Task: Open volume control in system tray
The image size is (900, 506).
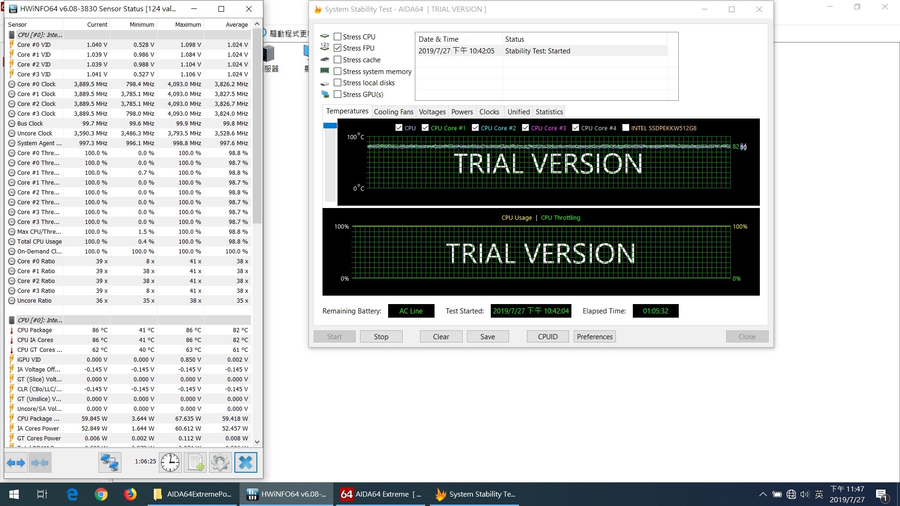Action: coord(805,494)
